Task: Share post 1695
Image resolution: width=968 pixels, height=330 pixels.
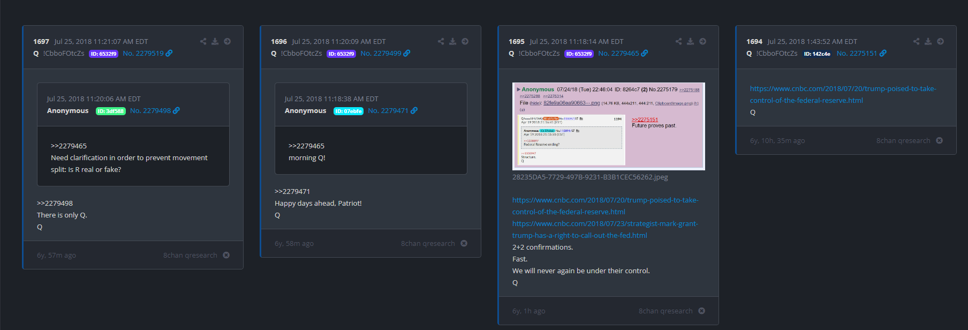Action: pyautogui.click(x=678, y=41)
